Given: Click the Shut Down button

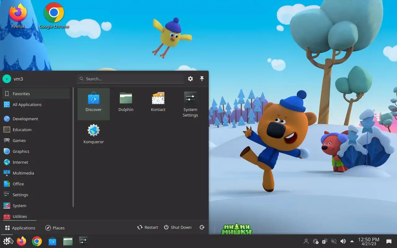Looking at the screenshot, I should 178,227.
